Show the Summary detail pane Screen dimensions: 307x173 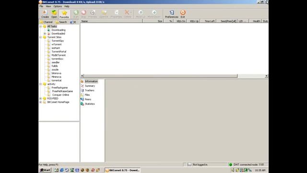(x=90, y=86)
